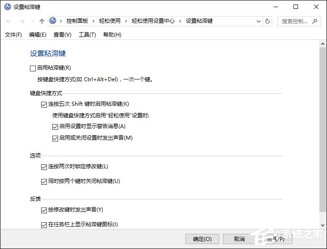Go up one level with Up arrow
Viewport: 327px width, 249px height.
[x=42, y=21]
